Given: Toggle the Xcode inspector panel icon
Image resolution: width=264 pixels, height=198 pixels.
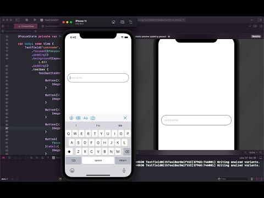Looking at the screenshot, I should coord(260,20).
